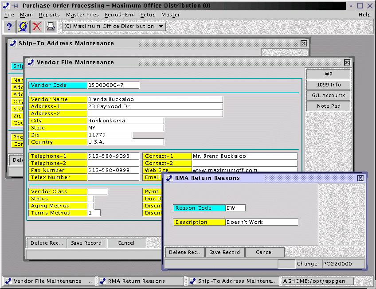Close the RMA Return Reasons window

[360, 178]
